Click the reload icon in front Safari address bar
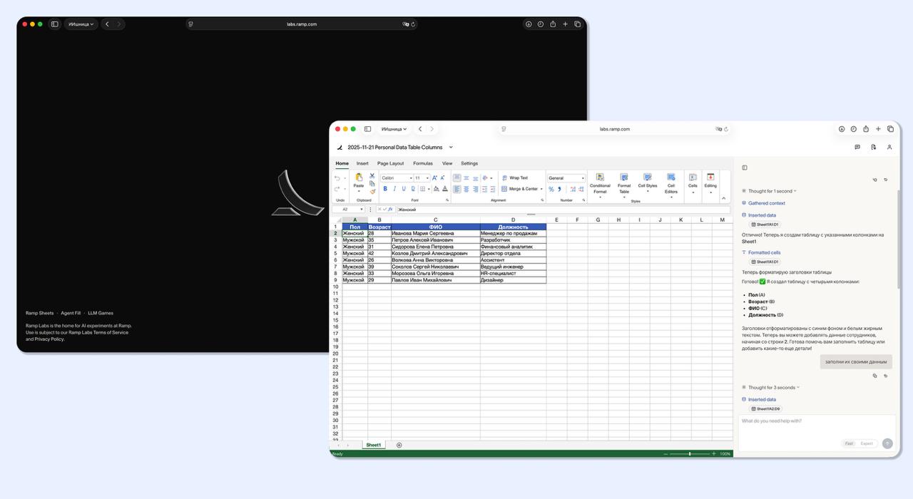The height and width of the screenshot is (499, 913). coord(726,129)
